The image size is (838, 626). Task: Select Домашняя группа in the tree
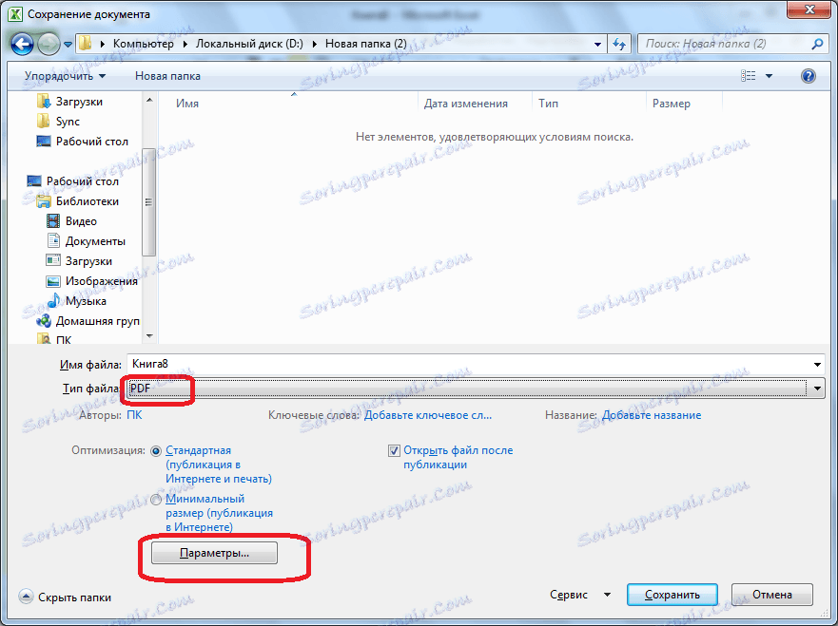[88, 321]
